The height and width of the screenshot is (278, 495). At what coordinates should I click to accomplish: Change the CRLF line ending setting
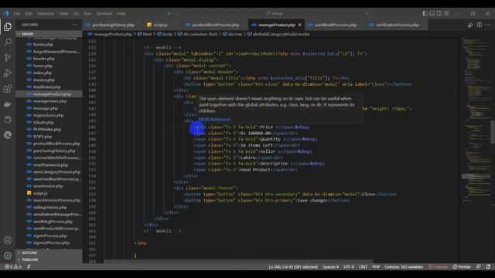pyautogui.click(x=363, y=266)
